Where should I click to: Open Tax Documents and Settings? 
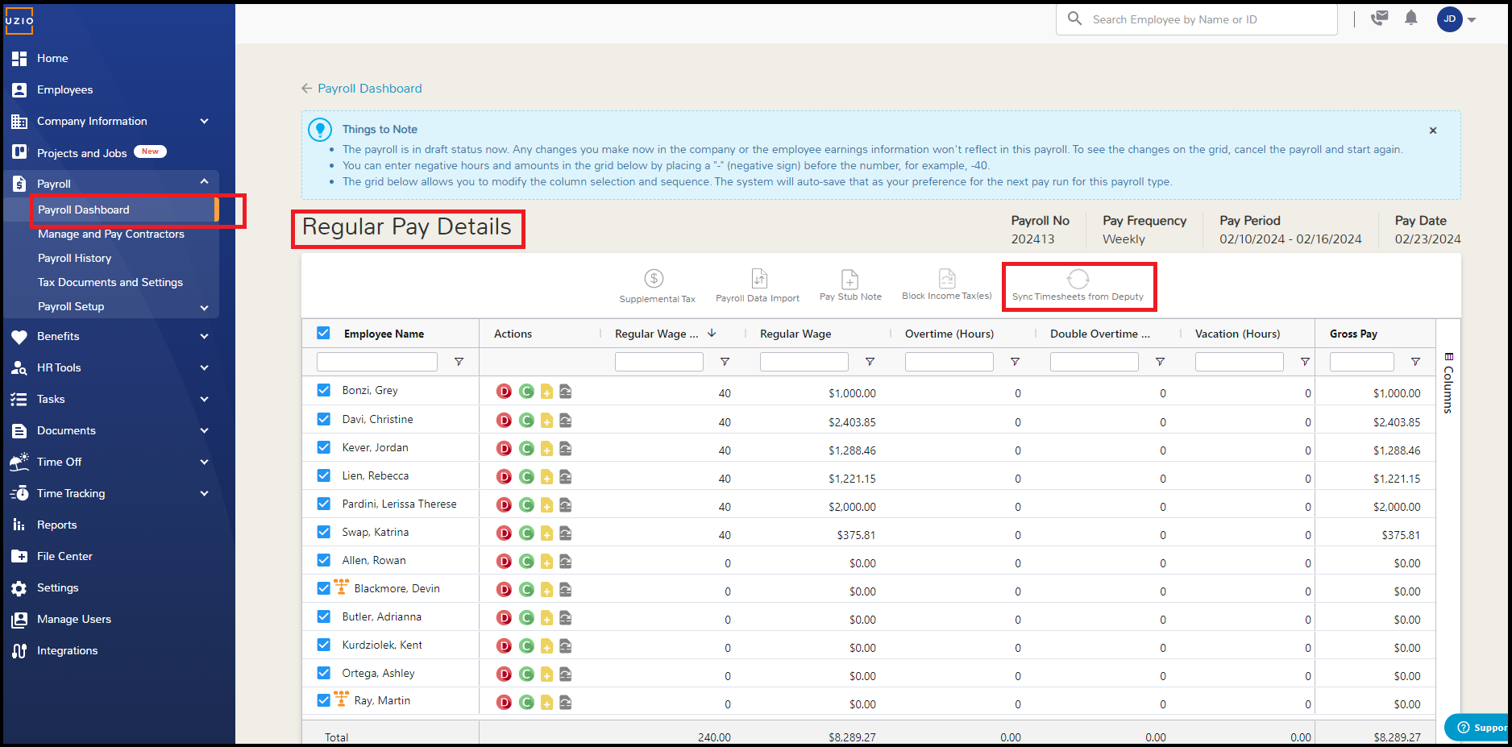(x=110, y=282)
